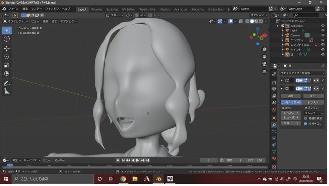Open the Scene properties tab icon
329x186 pixels.
point(274,103)
